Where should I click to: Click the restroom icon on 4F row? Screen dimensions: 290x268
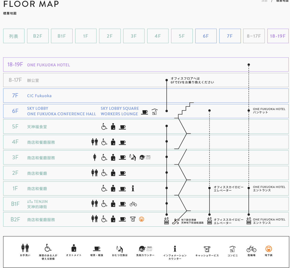94,142
